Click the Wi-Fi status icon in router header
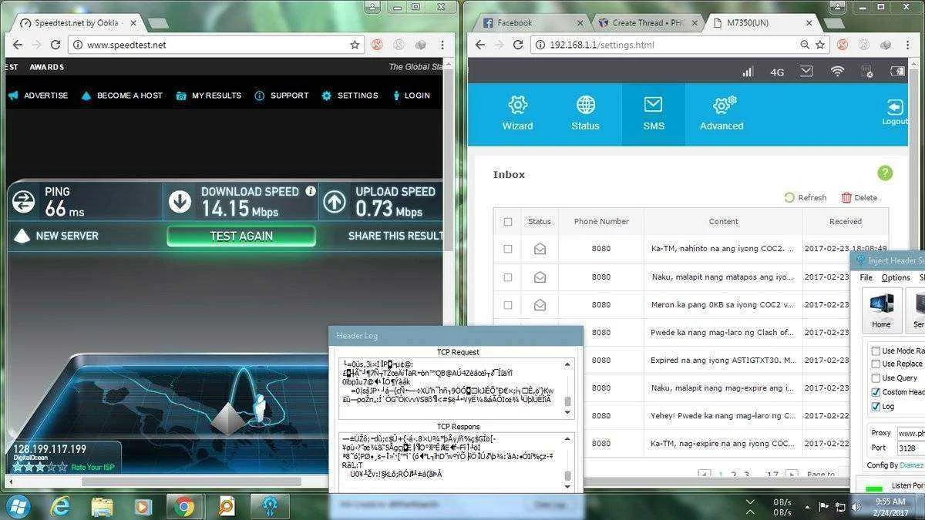 tap(837, 72)
